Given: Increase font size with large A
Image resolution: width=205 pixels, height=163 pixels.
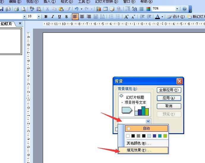Looking at the screenshot, I should pos(126,17).
